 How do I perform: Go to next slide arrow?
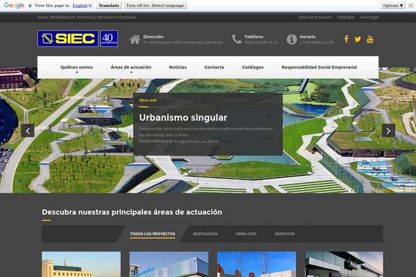click(x=388, y=131)
